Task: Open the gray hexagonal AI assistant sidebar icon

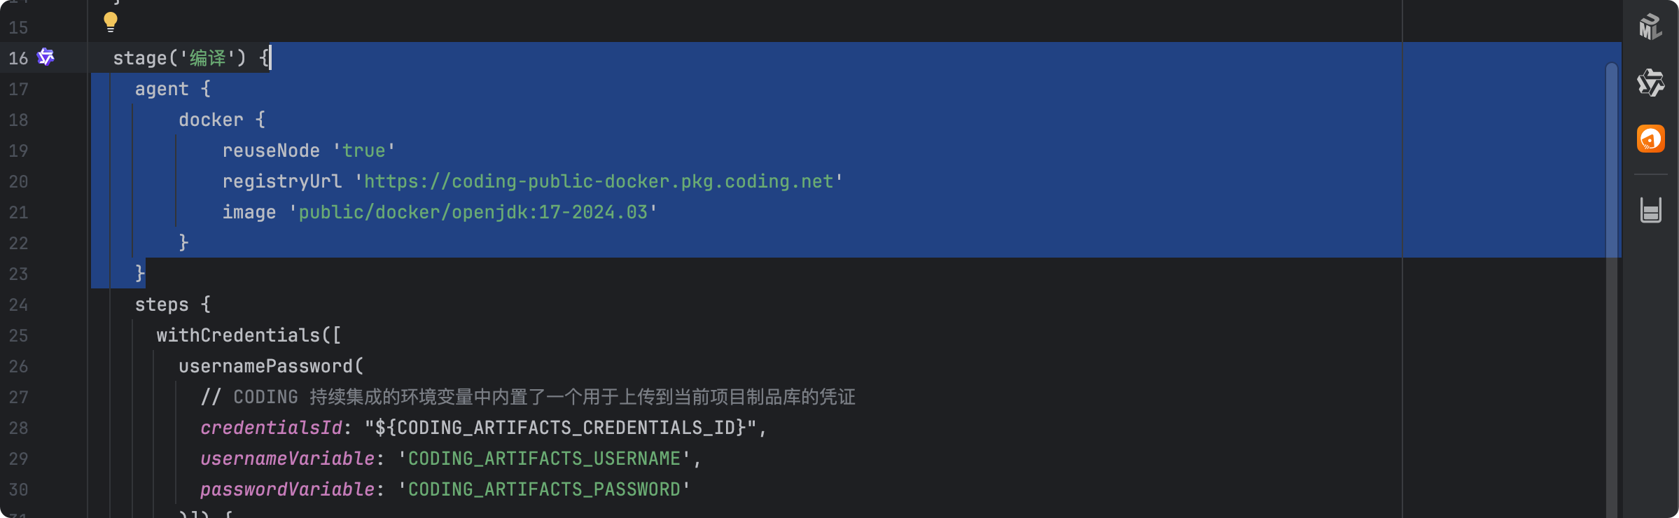Action: click(x=1650, y=83)
